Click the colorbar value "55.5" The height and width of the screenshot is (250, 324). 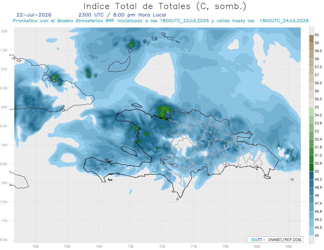[x=318, y=99]
